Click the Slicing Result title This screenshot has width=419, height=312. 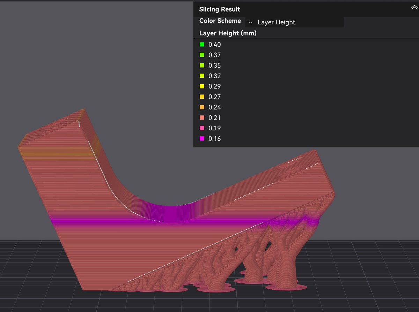coord(220,9)
